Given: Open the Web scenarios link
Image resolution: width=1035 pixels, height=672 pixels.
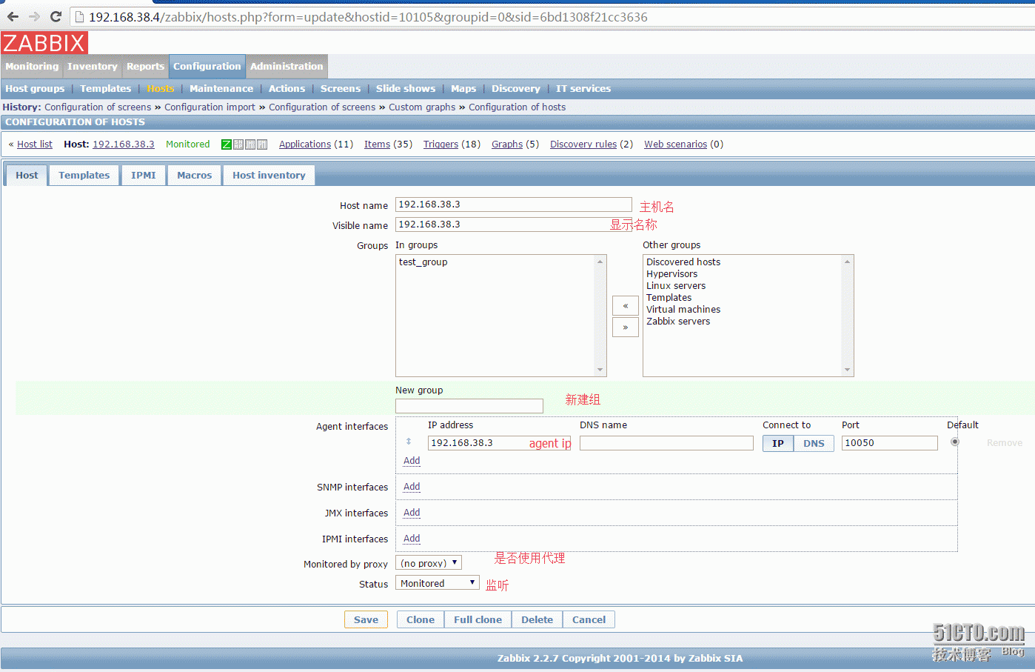Looking at the screenshot, I should 675,144.
